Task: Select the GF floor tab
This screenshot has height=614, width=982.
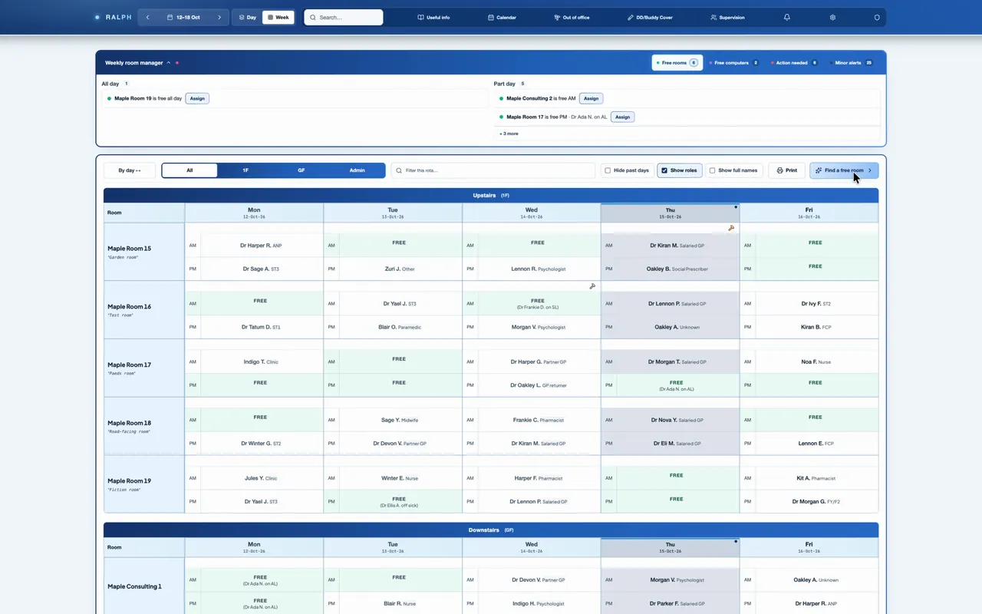Action: [x=302, y=170]
